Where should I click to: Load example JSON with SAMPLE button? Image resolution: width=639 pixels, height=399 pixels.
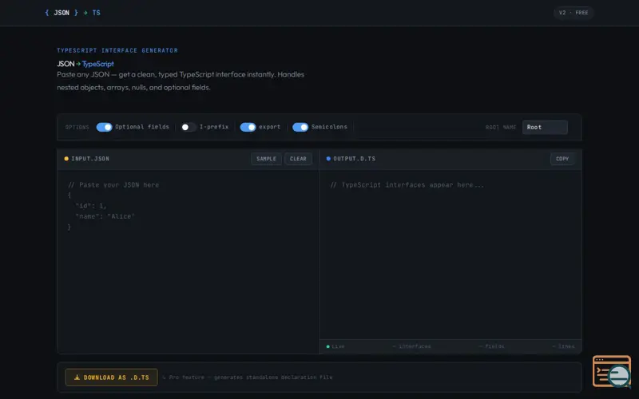click(266, 159)
